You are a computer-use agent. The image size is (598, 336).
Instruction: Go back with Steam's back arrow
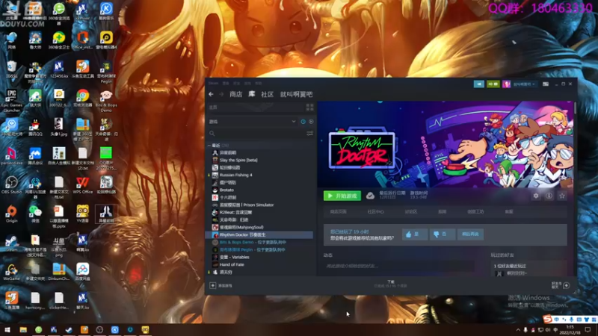[x=211, y=94]
